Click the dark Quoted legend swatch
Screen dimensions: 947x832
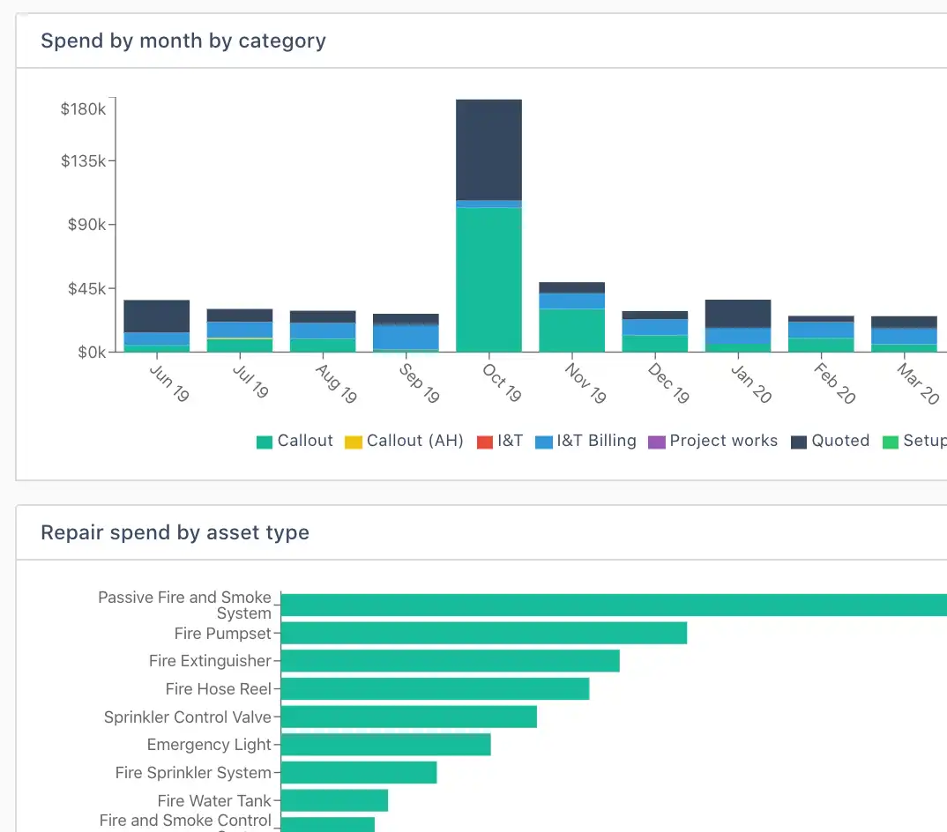pyautogui.click(x=799, y=442)
